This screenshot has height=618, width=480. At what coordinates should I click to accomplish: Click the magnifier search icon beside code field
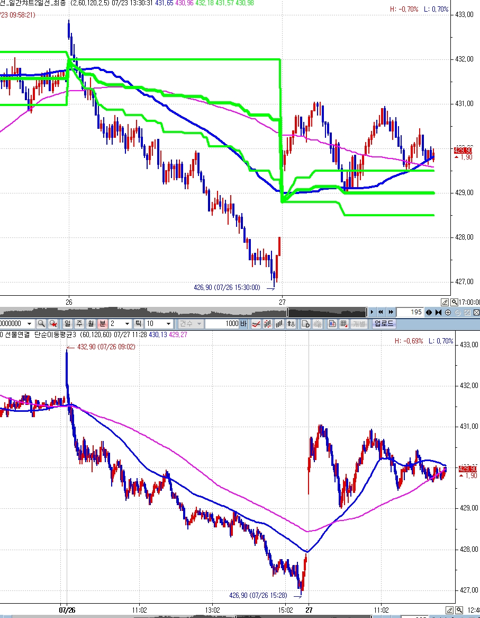point(41,324)
